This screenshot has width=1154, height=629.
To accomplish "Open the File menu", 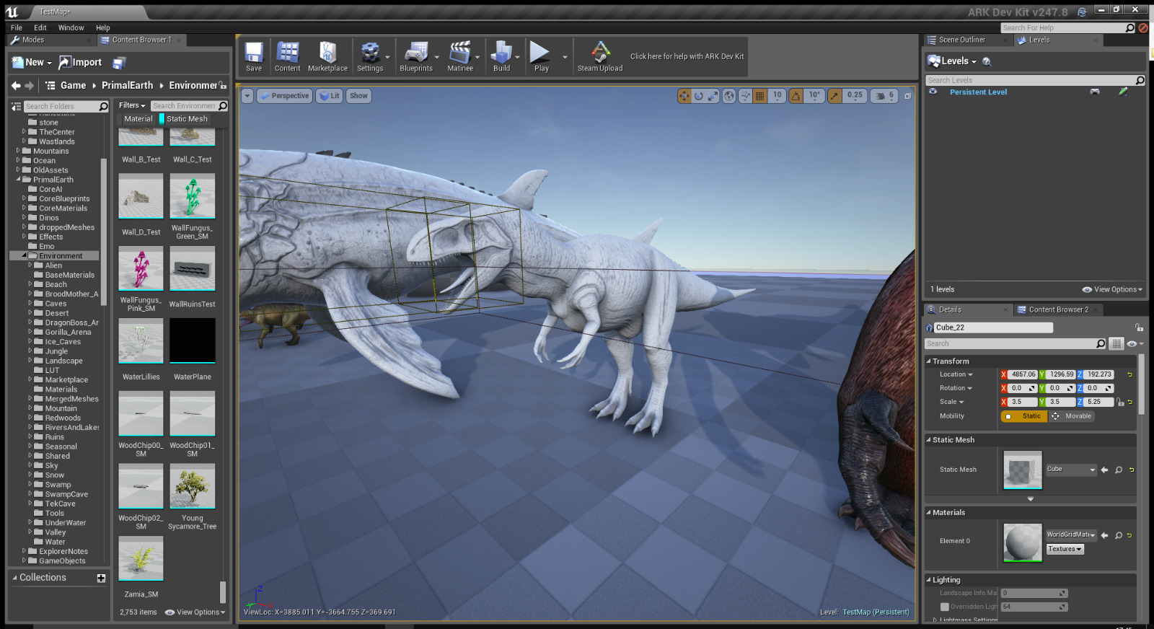I will (x=17, y=28).
